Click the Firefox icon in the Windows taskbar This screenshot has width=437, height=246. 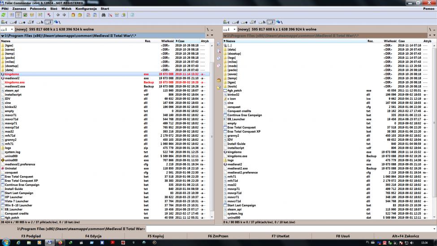(61, 242)
